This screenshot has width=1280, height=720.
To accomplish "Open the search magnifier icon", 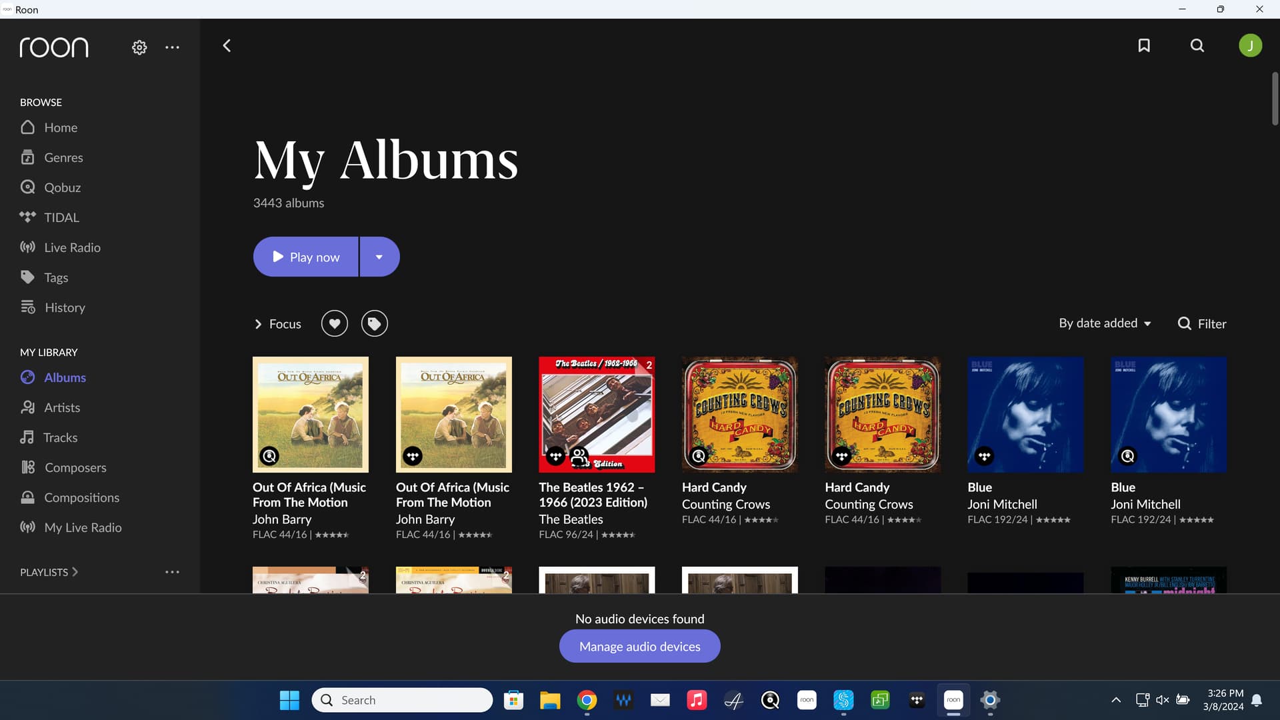I will point(1197,45).
